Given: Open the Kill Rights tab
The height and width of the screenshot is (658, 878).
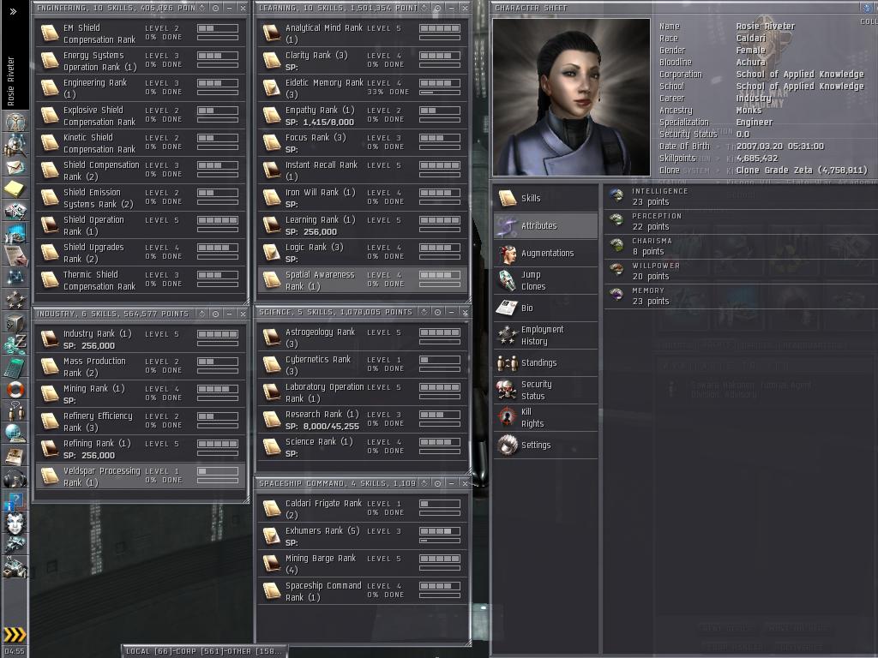Looking at the screenshot, I should 545,417.
